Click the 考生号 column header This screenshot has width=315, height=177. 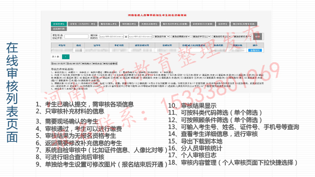62,45
